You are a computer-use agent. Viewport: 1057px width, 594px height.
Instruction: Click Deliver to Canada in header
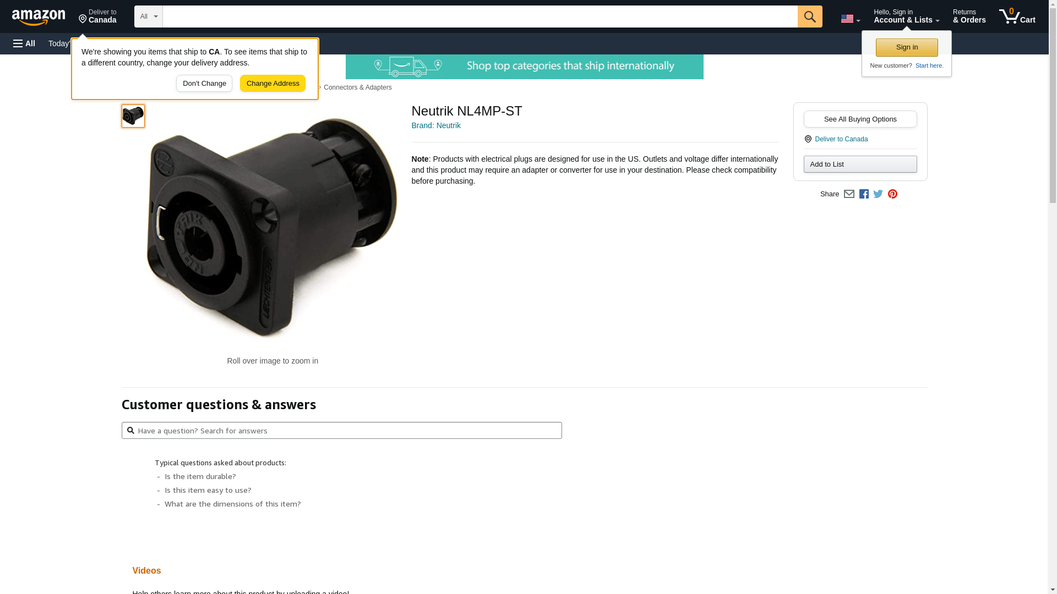coord(97,16)
